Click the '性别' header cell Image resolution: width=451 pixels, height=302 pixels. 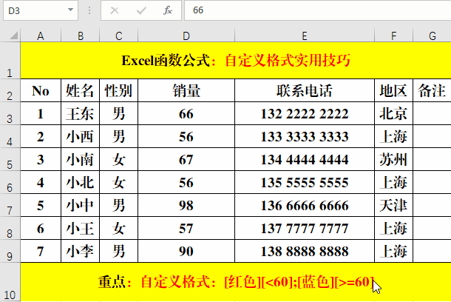[x=119, y=90]
